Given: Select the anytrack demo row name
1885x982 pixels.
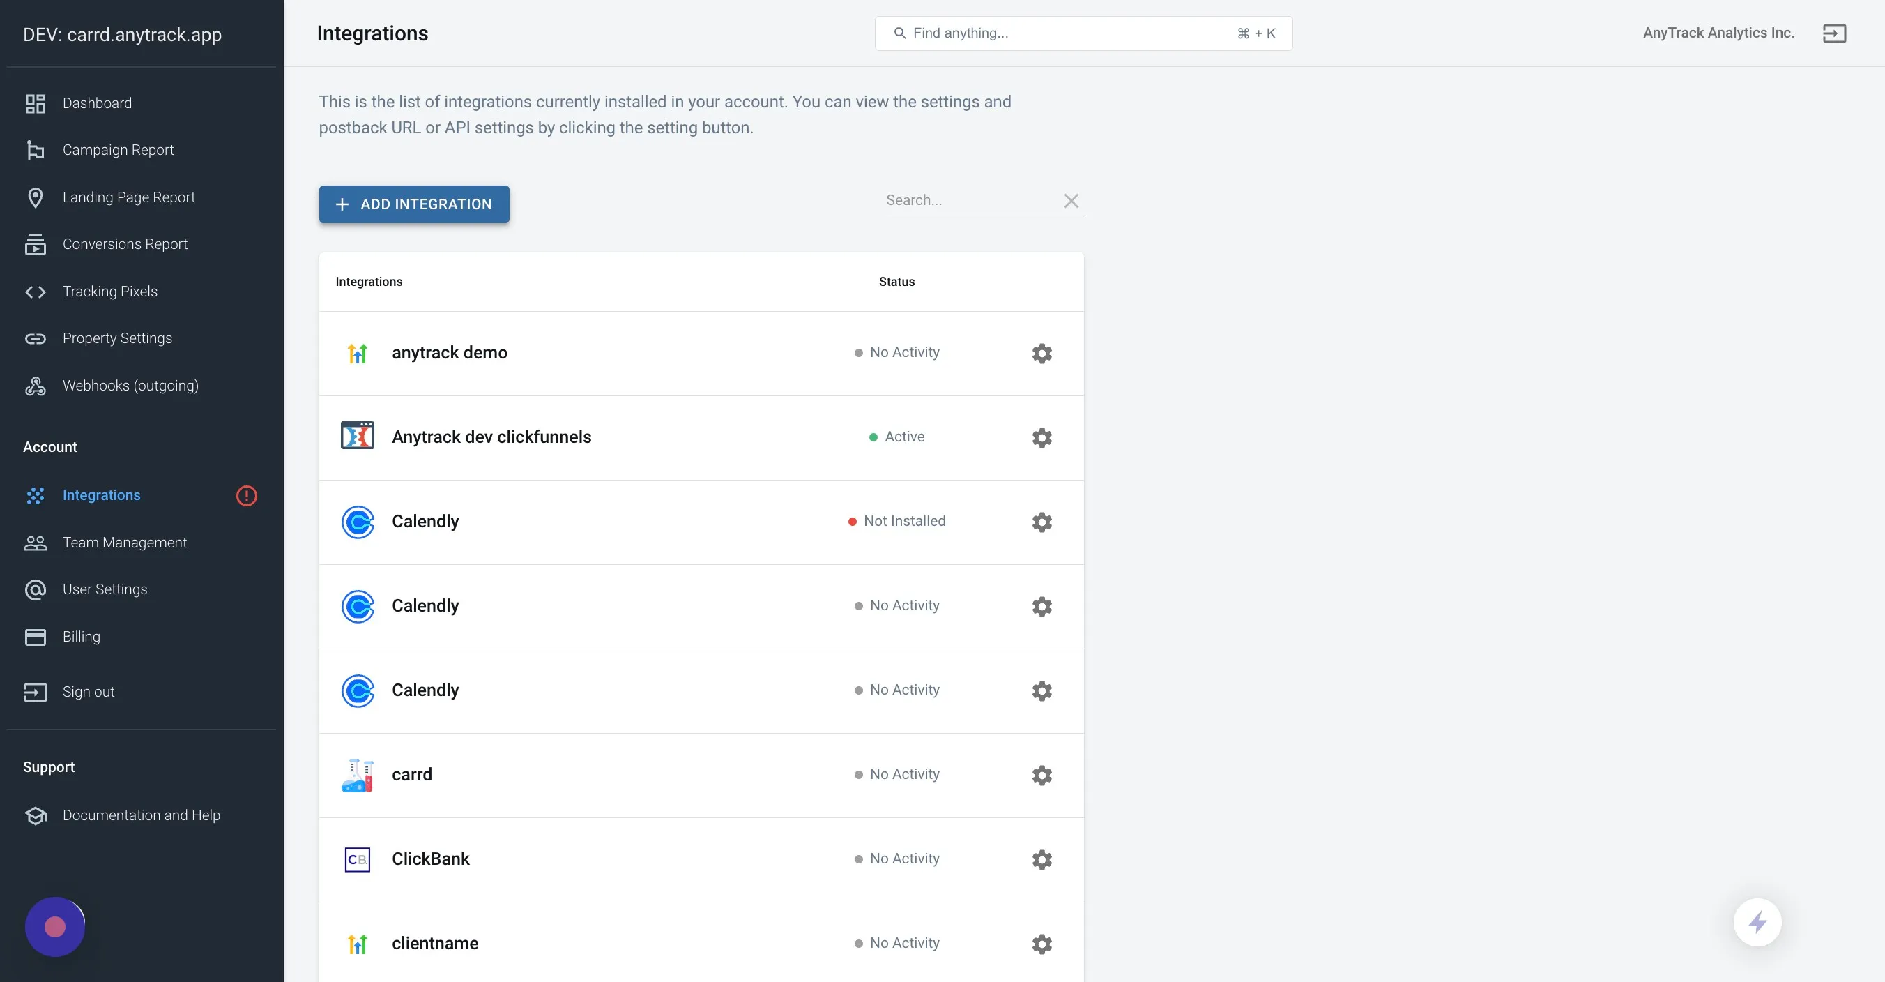Looking at the screenshot, I should pos(450,353).
